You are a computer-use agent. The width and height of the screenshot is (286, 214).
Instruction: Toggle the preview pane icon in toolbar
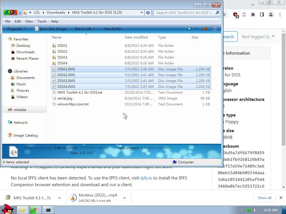[x=205, y=29]
